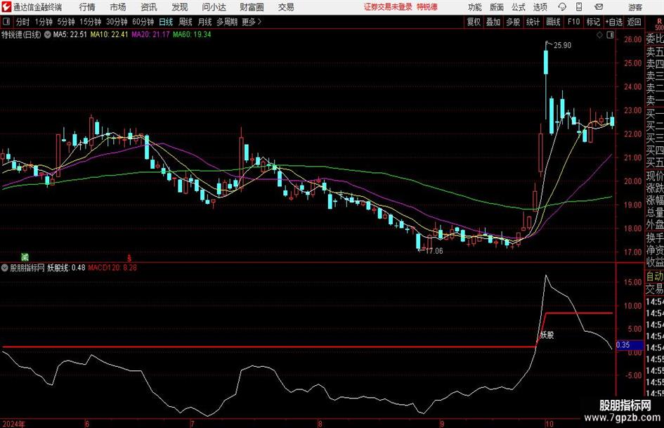This screenshot has height=428, width=664.
Task: Open the 多周期 multi-period view
Action: coord(226,22)
